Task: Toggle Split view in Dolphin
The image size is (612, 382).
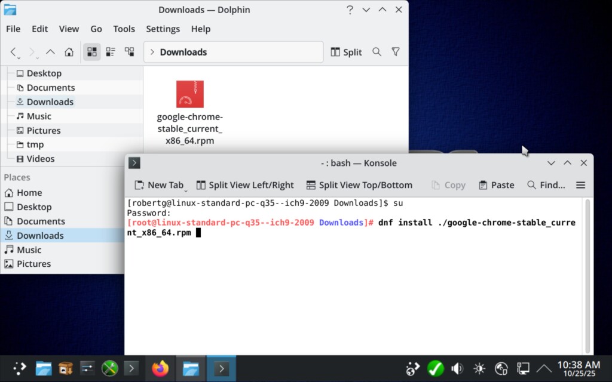Action: point(346,52)
